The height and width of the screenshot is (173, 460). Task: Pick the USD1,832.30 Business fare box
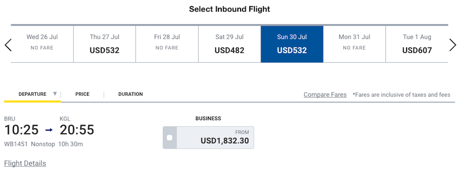pos(208,138)
